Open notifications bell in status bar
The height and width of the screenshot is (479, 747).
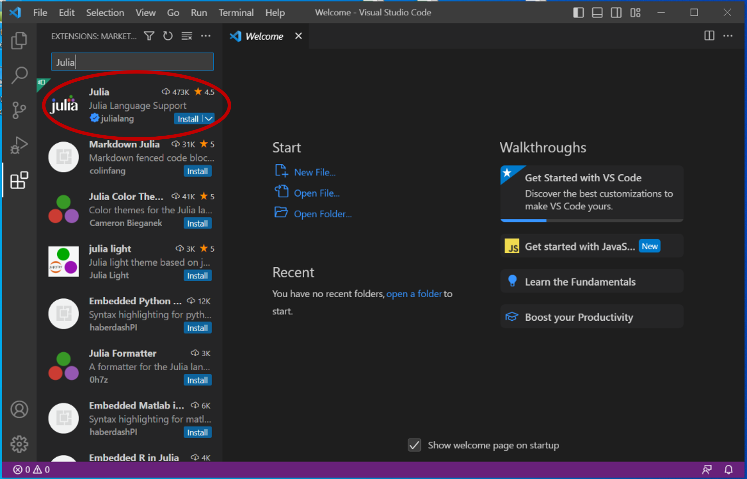click(x=728, y=470)
